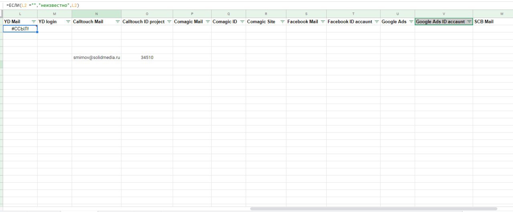
Task: Select cell with value 34510
Action: pos(147,57)
